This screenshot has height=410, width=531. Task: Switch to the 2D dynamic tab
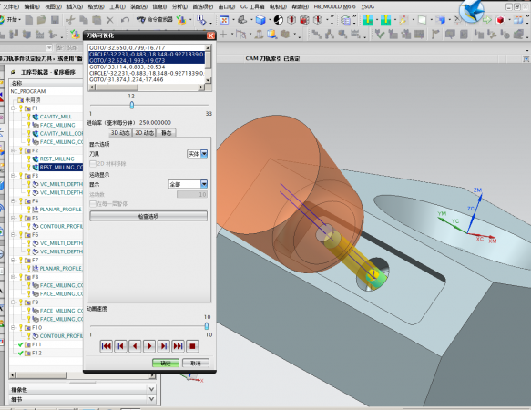click(144, 133)
